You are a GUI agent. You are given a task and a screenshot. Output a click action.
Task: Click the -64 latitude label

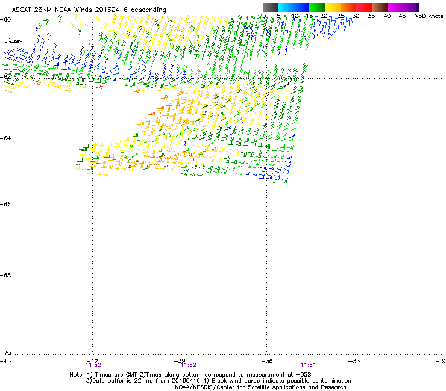pos(5,138)
